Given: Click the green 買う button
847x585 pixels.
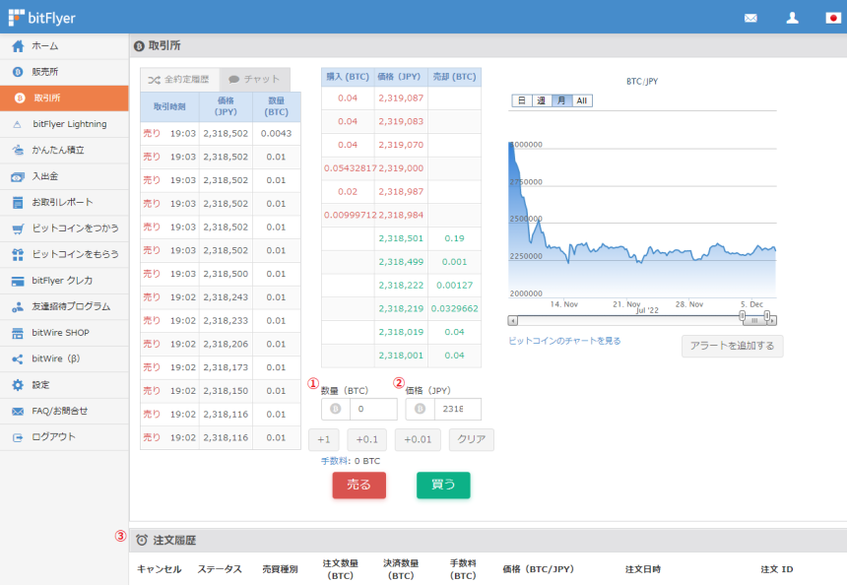Looking at the screenshot, I should click(443, 486).
